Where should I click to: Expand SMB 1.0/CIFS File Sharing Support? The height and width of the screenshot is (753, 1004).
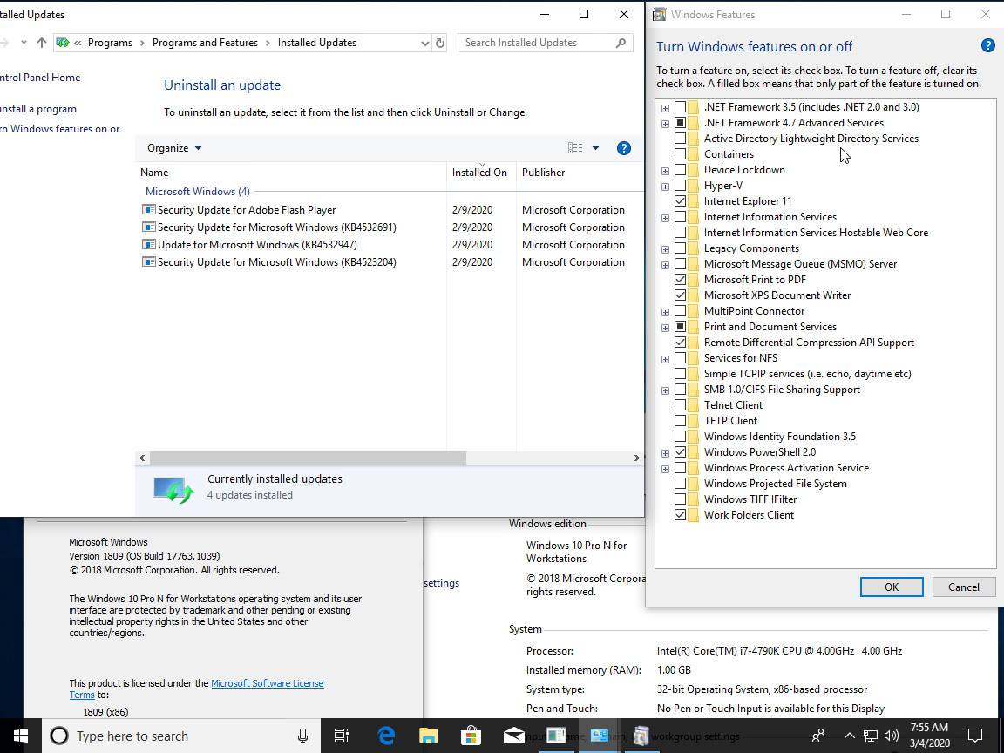(x=665, y=390)
